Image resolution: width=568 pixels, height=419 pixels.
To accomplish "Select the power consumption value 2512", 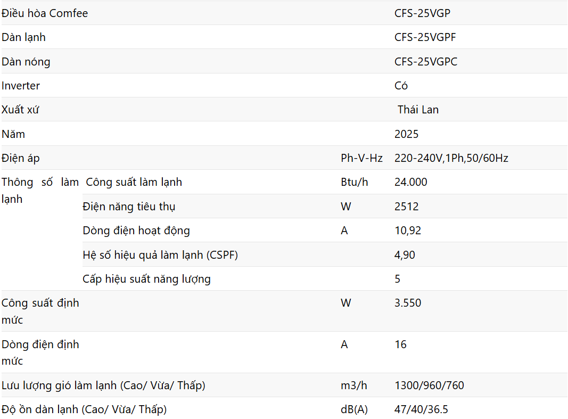I will point(406,207).
